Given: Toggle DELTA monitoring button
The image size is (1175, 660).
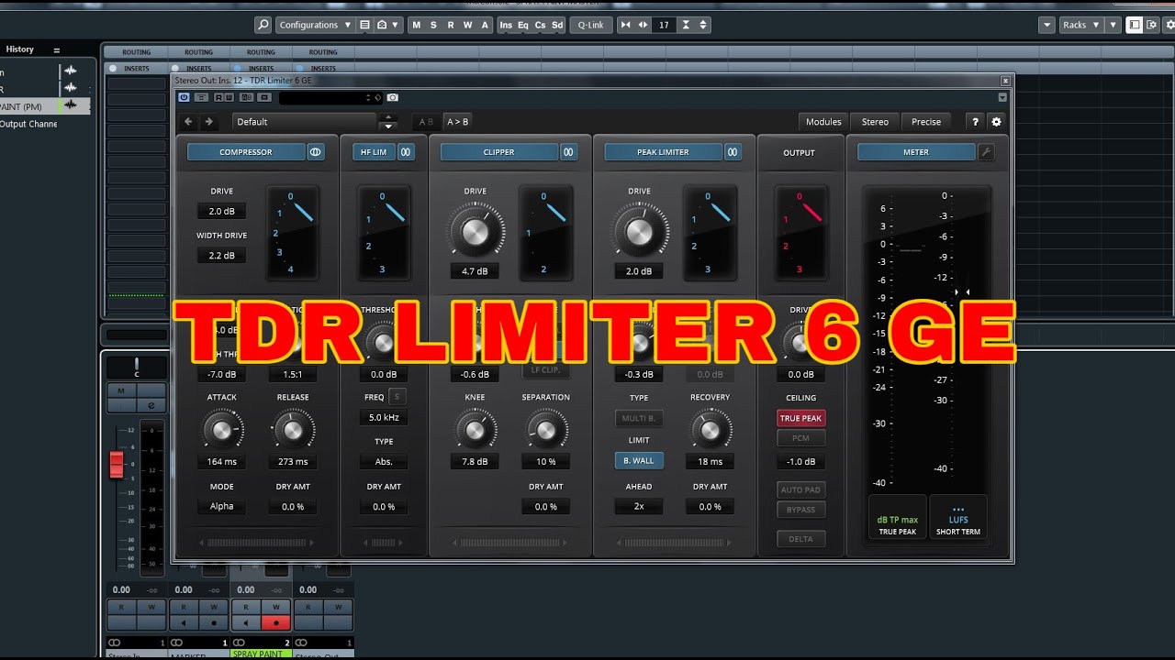Looking at the screenshot, I should coord(800,539).
